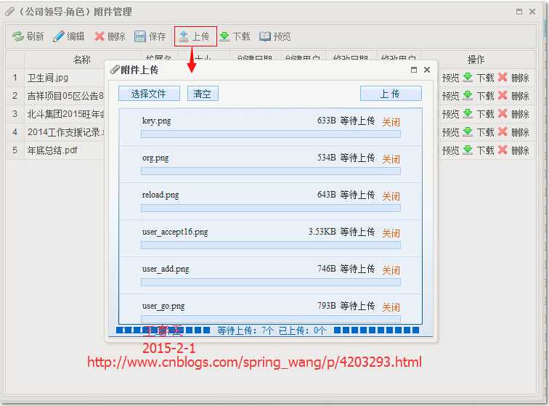Click the 删除 red X toolbar button
The image size is (549, 406).
click(x=110, y=36)
